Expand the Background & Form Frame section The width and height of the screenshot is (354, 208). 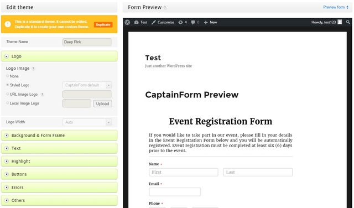[59, 136]
